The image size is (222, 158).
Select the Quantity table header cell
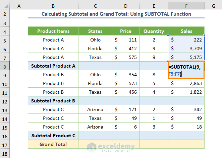(x=154, y=31)
